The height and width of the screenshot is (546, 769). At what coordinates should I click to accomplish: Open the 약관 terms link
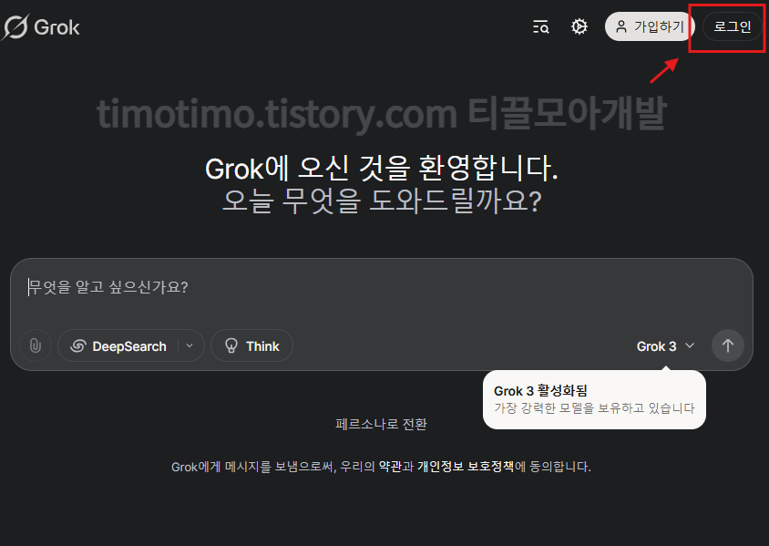coord(390,467)
